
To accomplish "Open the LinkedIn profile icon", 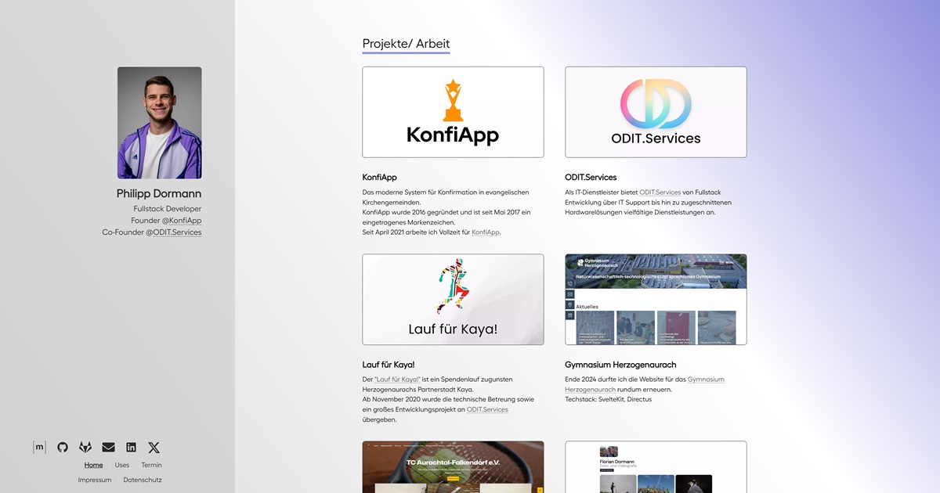I will 131,448.
